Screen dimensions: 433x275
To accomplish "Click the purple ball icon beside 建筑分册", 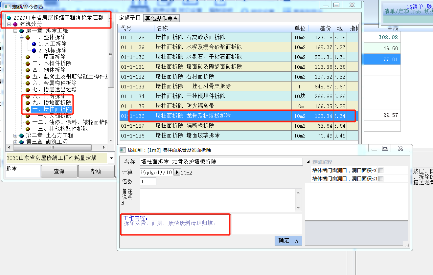I will coord(15,24).
